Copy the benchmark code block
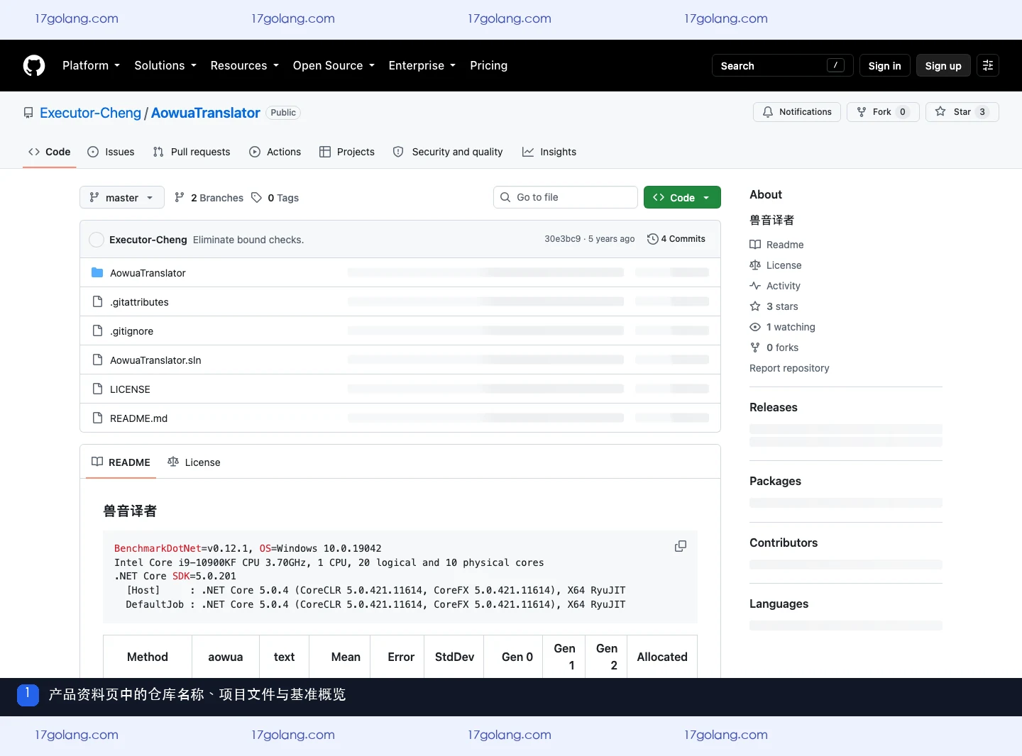The width and height of the screenshot is (1022, 756). 680,546
